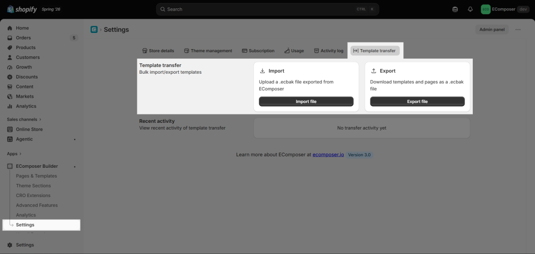
Task: Click the Orders inbox icon
Action: pos(9,38)
